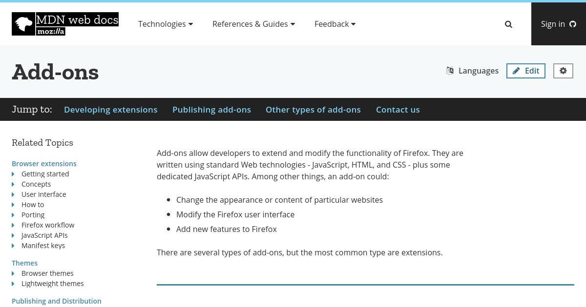Open Browser extensions sidebar link
The width and height of the screenshot is (586, 307).
(44, 164)
